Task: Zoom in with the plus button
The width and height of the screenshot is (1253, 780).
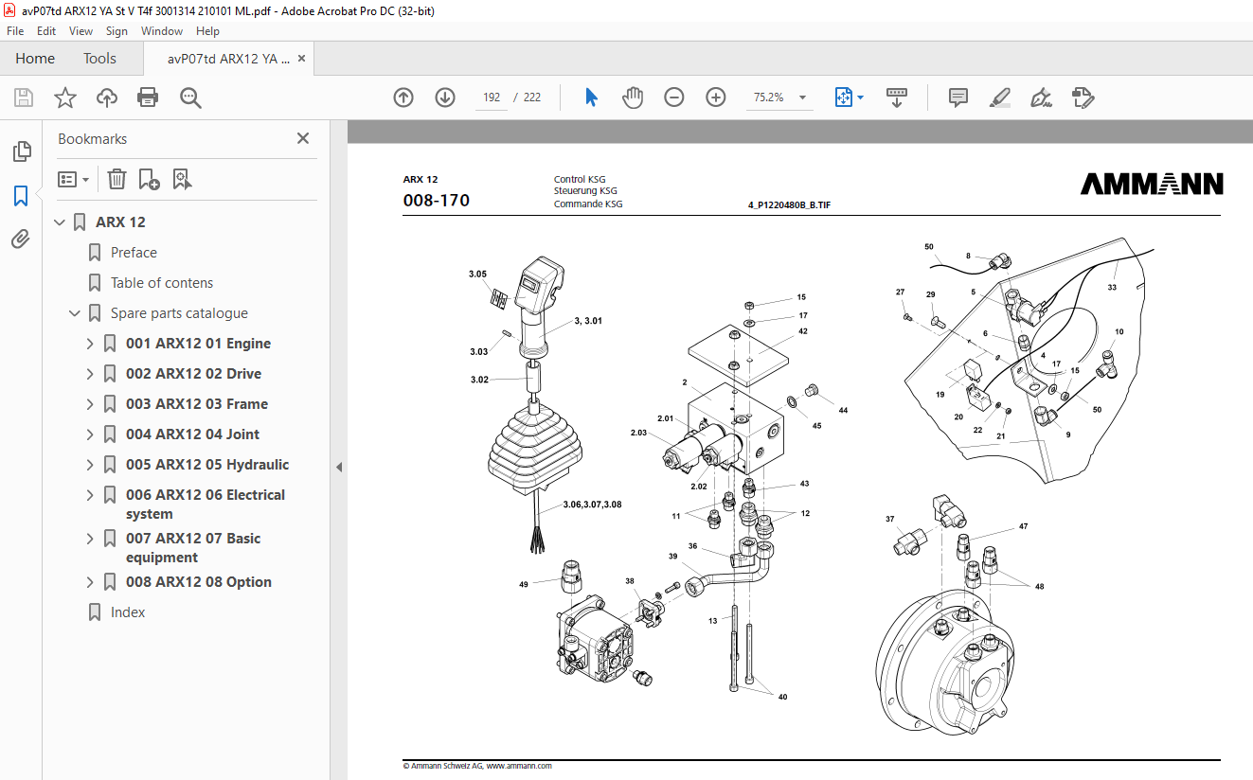Action: tap(716, 97)
